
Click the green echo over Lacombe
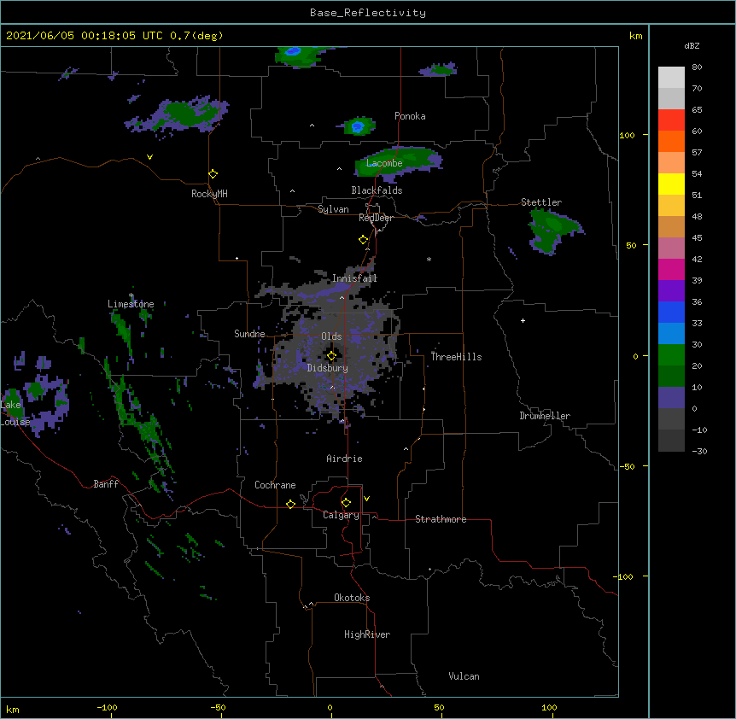(397, 163)
